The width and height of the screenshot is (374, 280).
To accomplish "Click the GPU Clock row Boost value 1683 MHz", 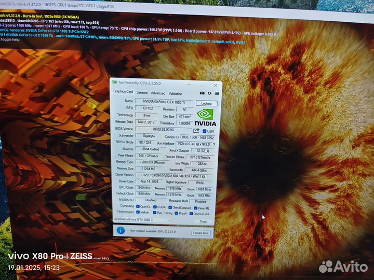I will (x=204, y=189).
